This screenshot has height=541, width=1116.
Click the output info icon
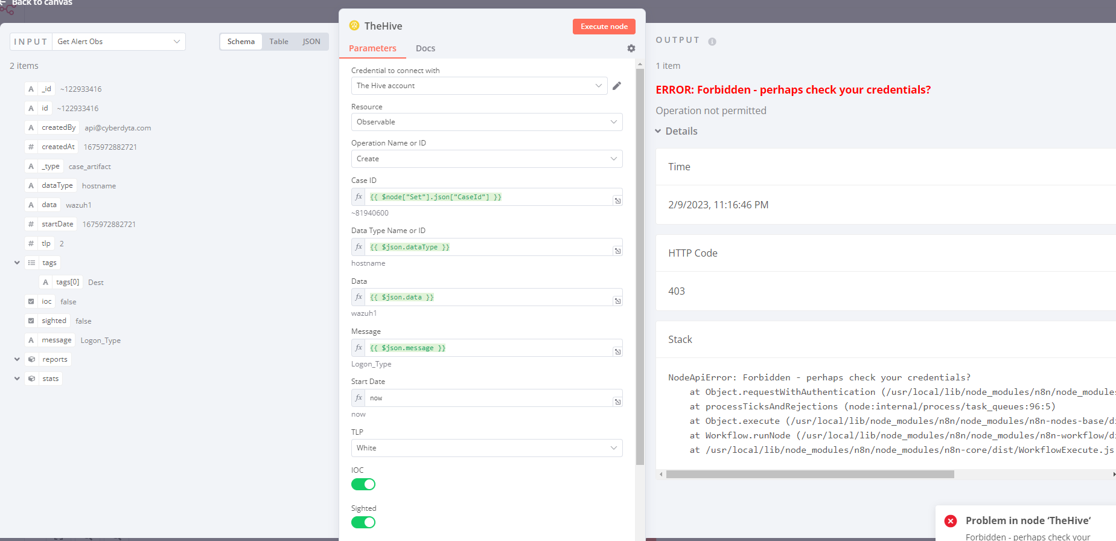coord(712,42)
